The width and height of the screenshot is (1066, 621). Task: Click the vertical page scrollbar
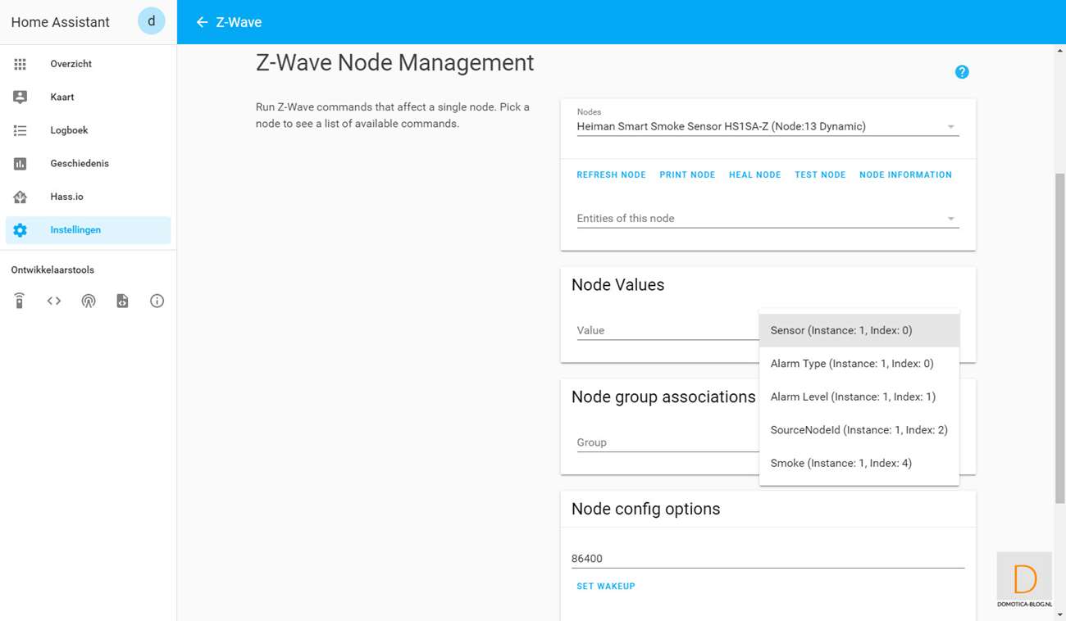pos(1059,328)
